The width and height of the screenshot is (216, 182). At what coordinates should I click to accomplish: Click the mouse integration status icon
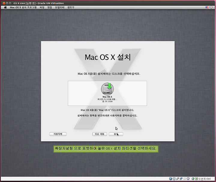193,179
